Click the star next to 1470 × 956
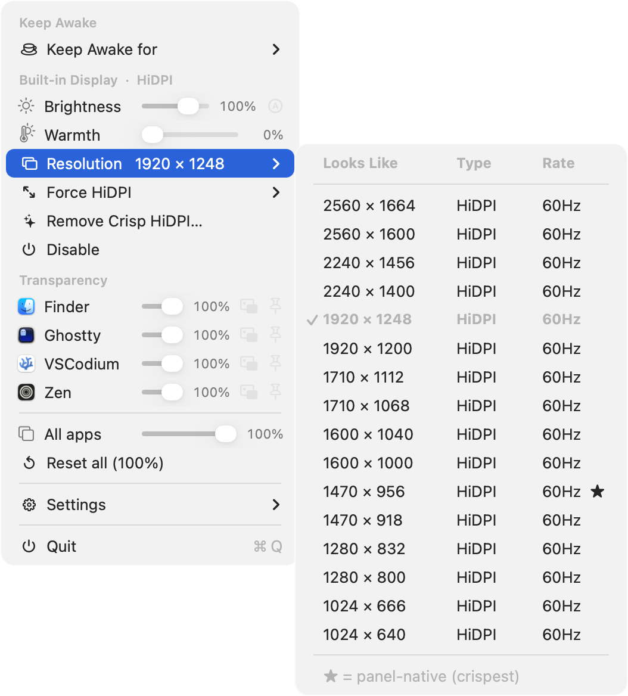 (x=598, y=491)
